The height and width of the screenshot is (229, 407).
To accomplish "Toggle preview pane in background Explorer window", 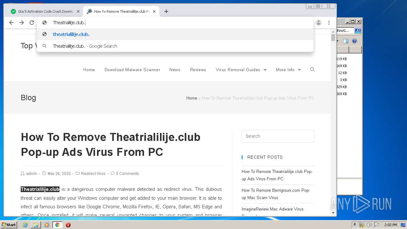I will (346, 41).
